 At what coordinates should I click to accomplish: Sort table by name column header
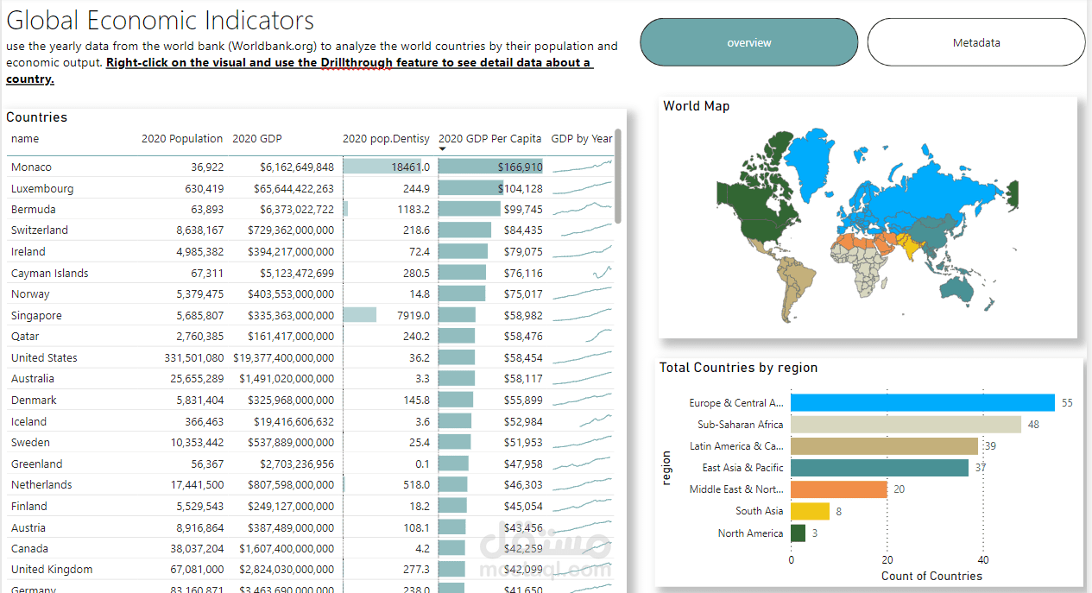pos(25,138)
